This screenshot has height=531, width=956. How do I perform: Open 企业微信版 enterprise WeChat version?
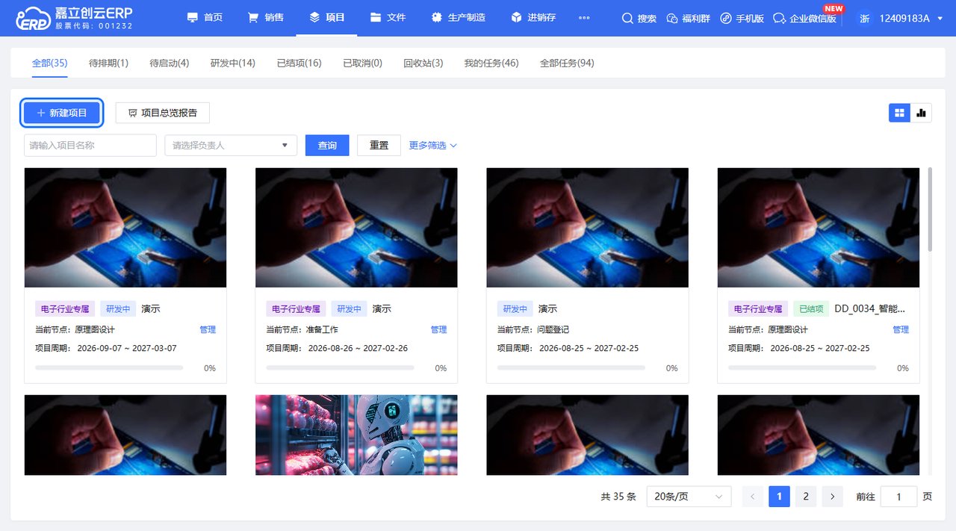click(805, 18)
